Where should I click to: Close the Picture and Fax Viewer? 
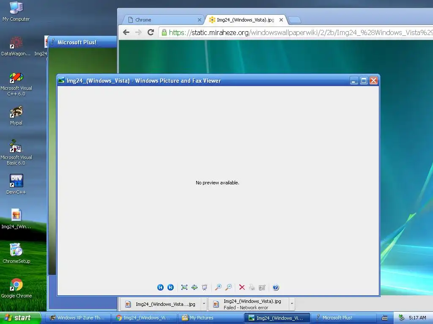(374, 81)
